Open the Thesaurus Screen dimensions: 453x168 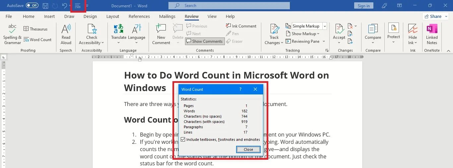[x=35, y=29]
